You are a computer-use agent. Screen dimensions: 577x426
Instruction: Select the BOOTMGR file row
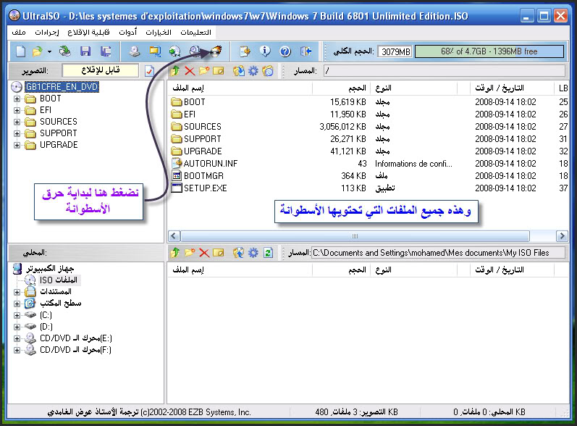368,176
